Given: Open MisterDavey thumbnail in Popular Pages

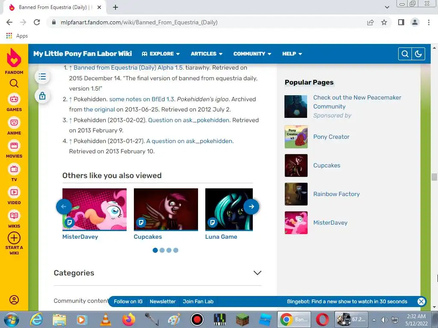Looking at the screenshot, I should (296, 223).
